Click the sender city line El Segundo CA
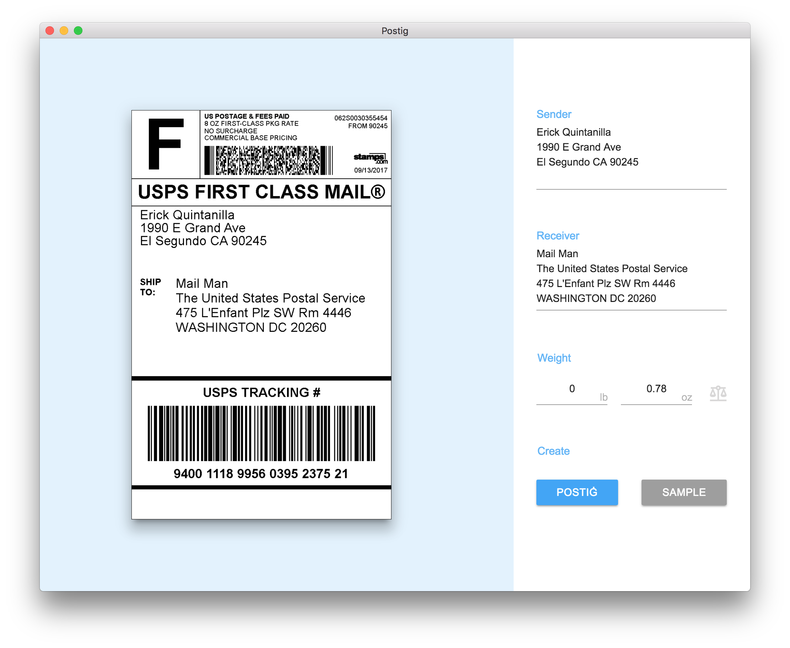 pyautogui.click(x=587, y=162)
